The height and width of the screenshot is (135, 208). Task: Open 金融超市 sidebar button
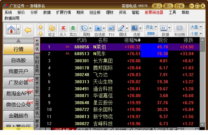[x=18, y=116]
